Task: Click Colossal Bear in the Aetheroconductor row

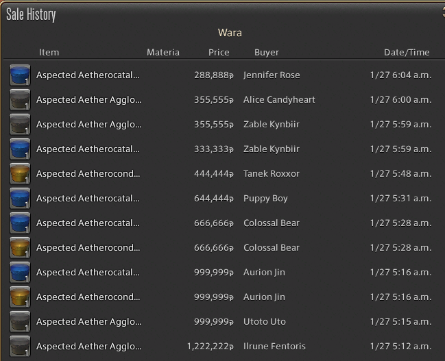Action: point(272,248)
